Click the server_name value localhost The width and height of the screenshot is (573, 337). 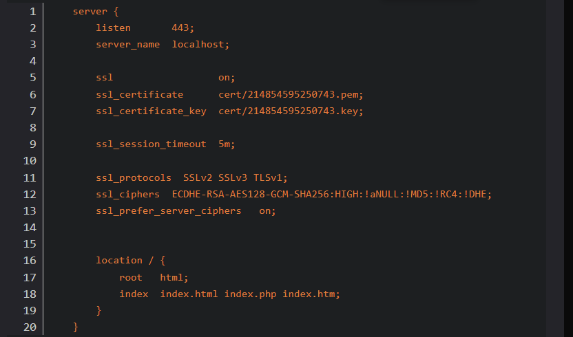coord(198,44)
